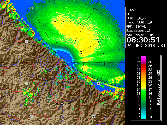Pick the red swatch beside legend '32'

point(144,66)
